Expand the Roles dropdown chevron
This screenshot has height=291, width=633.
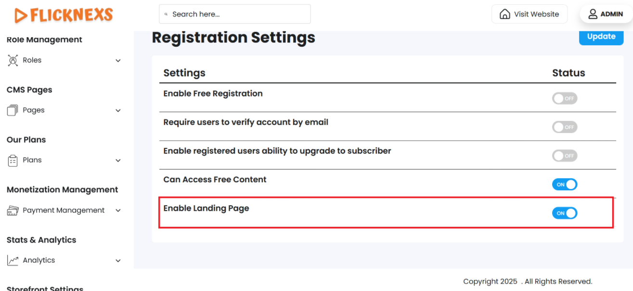click(x=118, y=61)
